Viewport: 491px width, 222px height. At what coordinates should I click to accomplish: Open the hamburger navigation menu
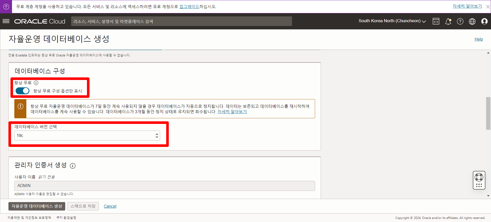click(x=6, y=21)
